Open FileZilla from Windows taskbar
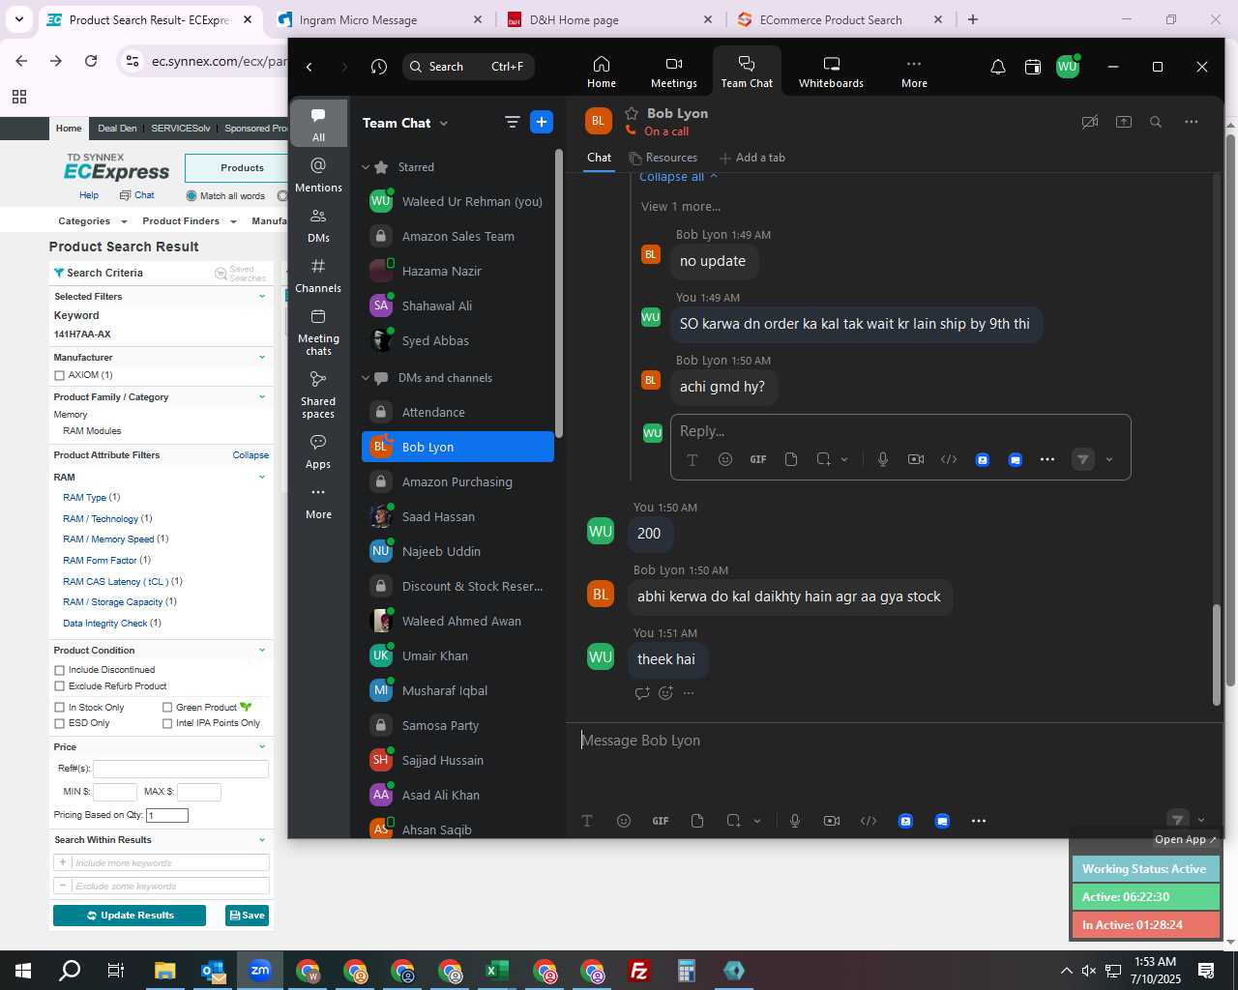 coord(639,971)
